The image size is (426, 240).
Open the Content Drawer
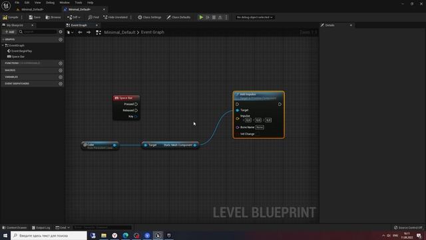15,227
